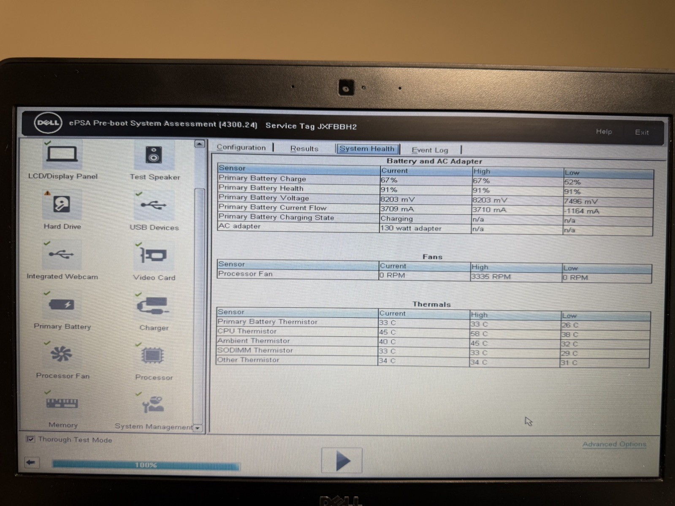
Task: Click the 7496 mV low voltage value
Action: point(581,201)
